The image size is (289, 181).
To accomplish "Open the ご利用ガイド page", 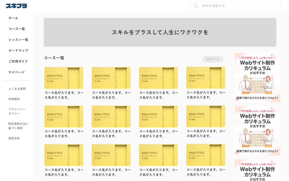I will point(18,61).
